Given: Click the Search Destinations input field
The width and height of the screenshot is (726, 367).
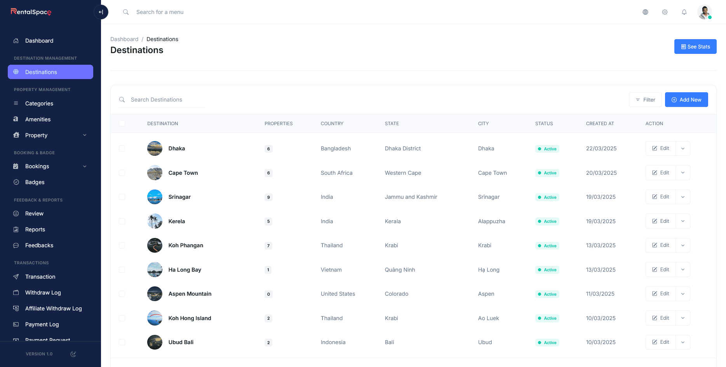Looking at the screenshot, I should pos(167,100).
